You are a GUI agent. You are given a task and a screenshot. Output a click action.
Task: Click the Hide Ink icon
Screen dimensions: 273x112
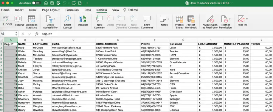tap(241, 19)
